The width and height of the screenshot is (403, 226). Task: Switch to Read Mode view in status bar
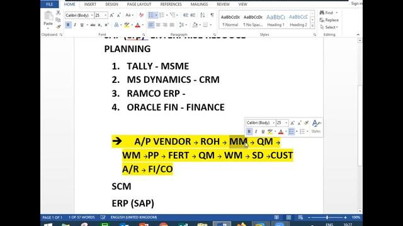coord(276,217)
